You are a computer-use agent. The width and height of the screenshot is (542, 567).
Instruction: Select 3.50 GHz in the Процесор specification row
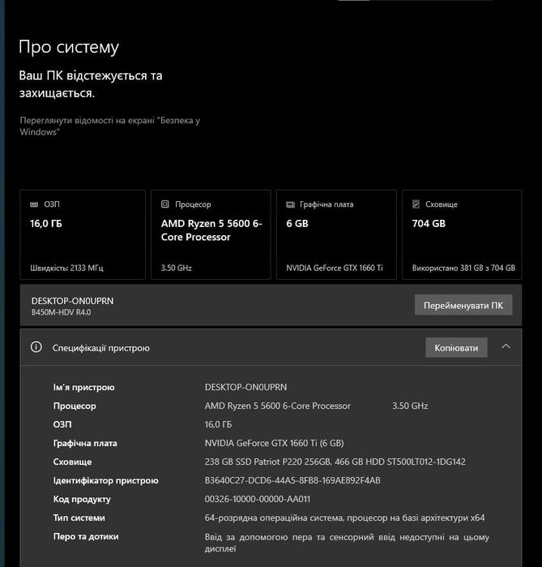click(x=410, y=406)
